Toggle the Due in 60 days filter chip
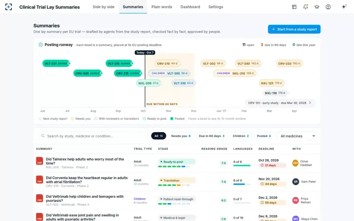Screen dimensions: 354x221 pyautogui.click(x=212, y=136)
